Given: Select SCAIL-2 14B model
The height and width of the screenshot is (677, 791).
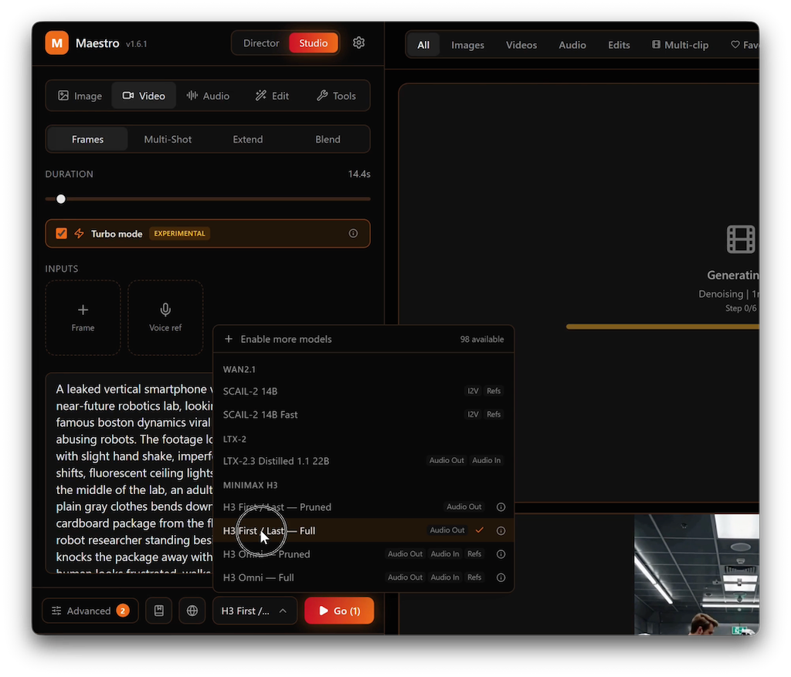Looking at the screenshot, I should [363, 391].
